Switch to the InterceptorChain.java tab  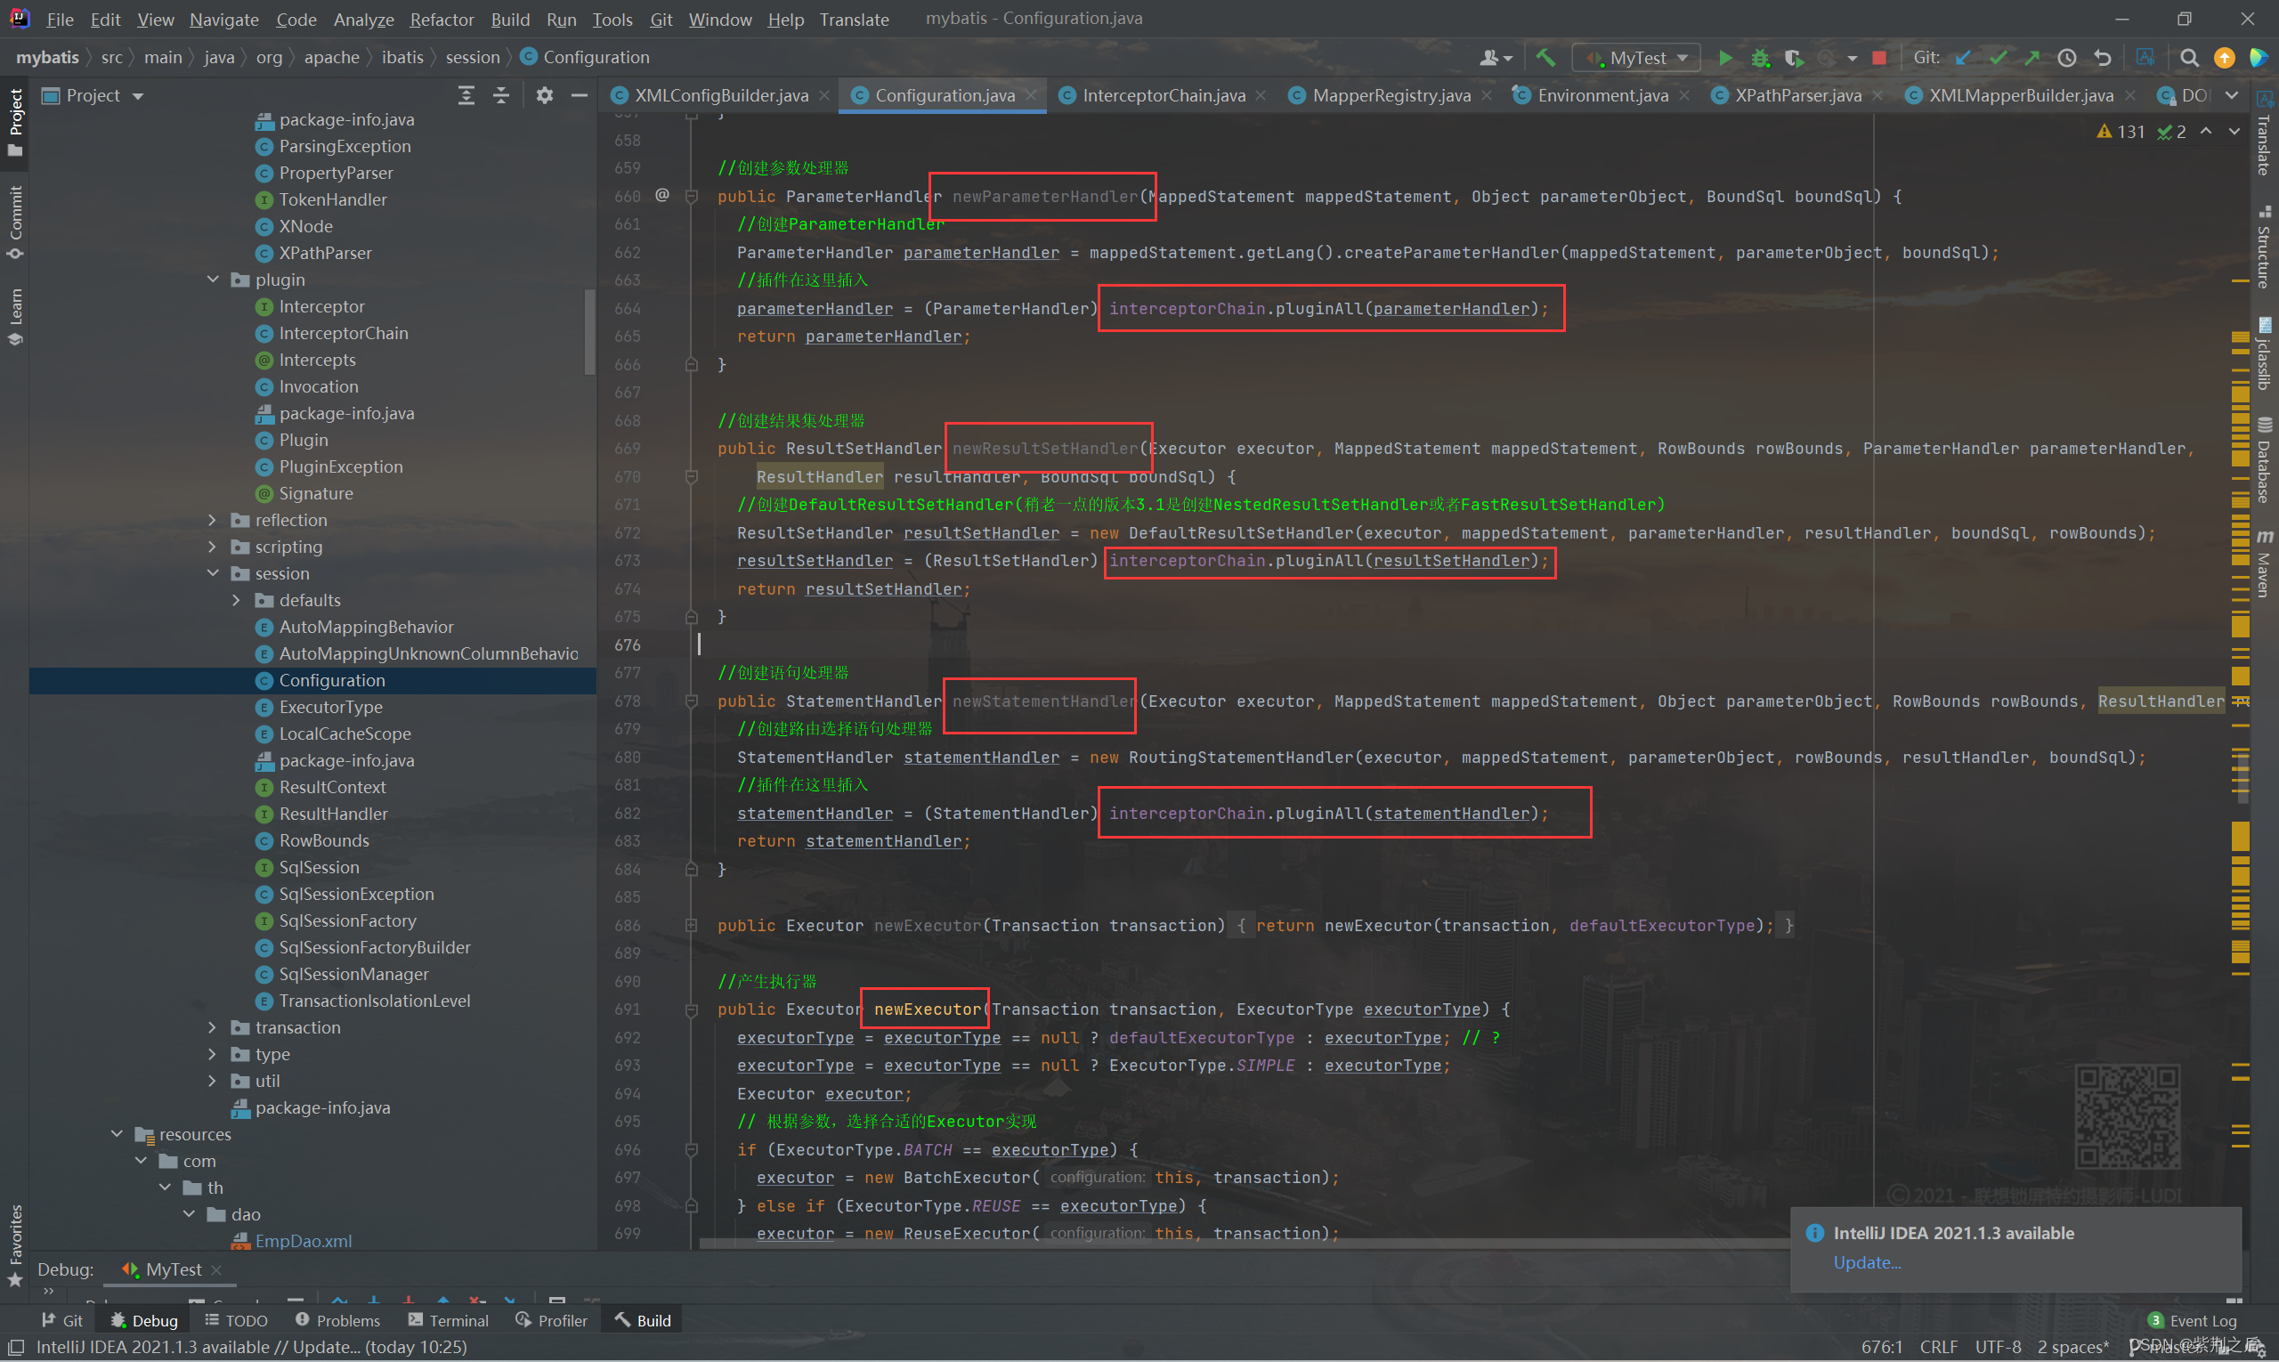[1159, 95]
